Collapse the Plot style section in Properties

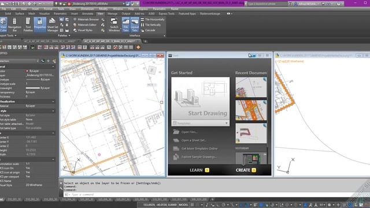(x=53, y=111)
